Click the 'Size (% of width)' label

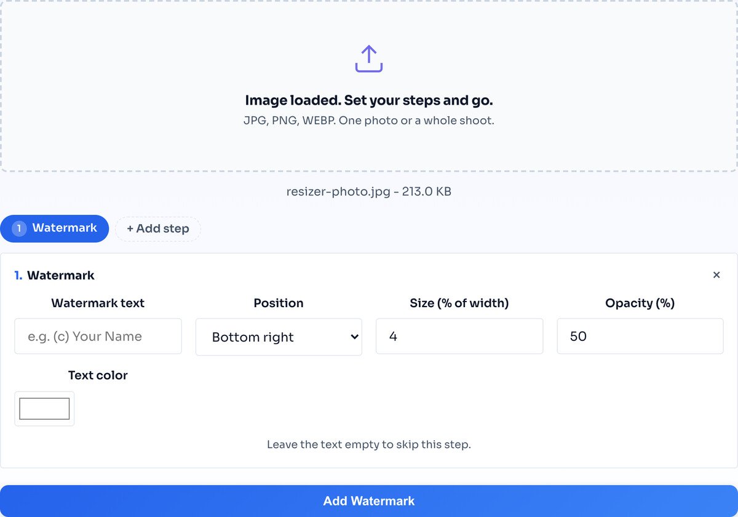click(459, 303)
